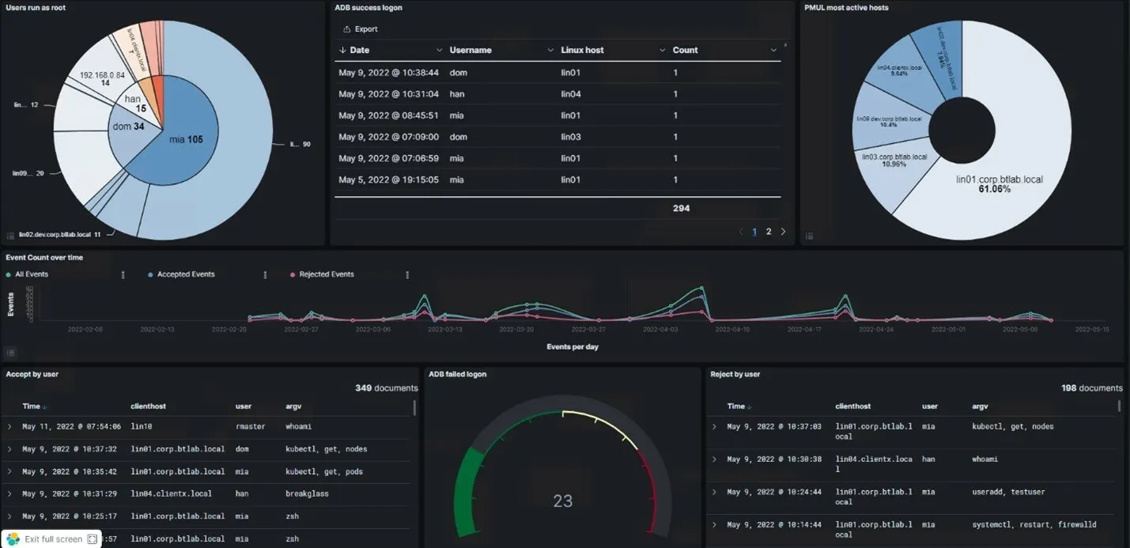Click 'May 5, 2022 @ 19:15:05' date cell
Screen dimensions: 1130x548
coord(388,180)
